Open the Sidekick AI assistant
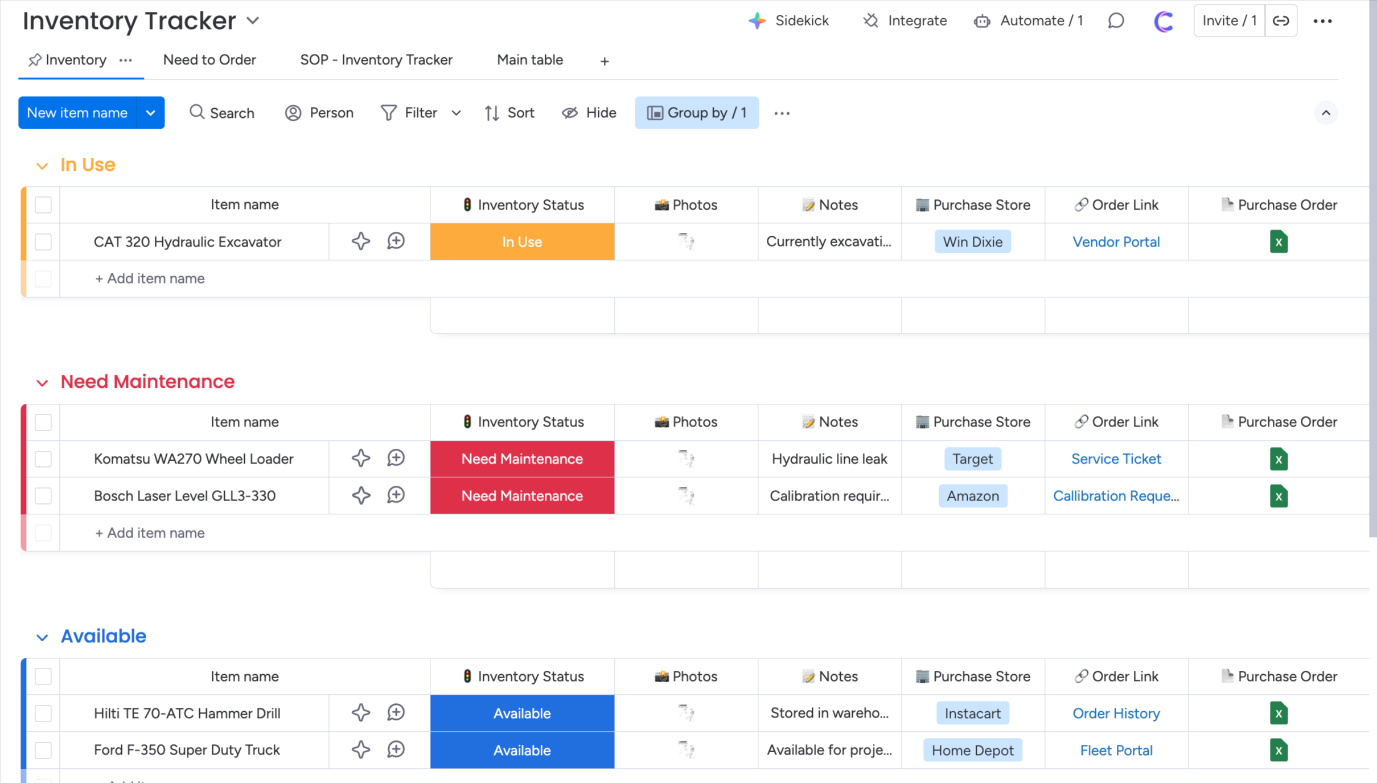Viewport: 1377px width, 783px height. point(788,21)
